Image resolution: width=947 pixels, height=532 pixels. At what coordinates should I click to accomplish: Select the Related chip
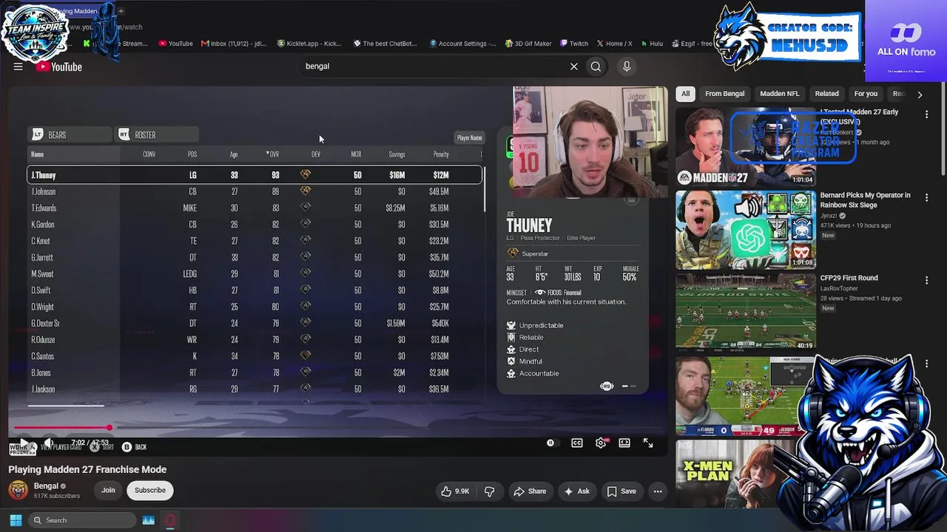827,94
